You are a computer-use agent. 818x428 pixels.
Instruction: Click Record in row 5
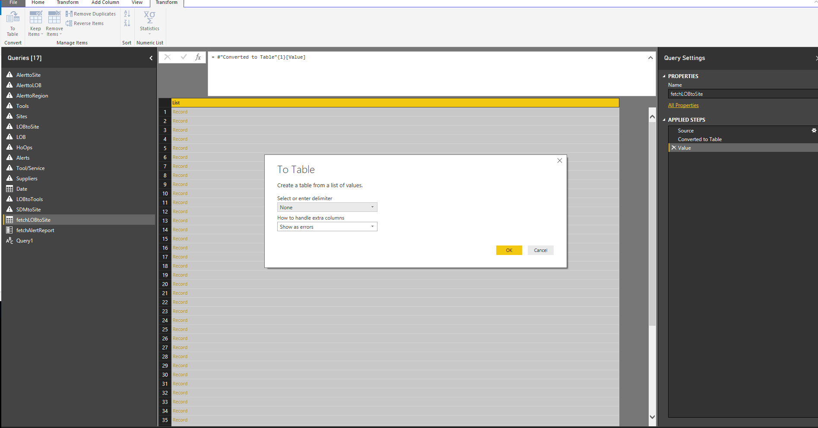point(180,148)
